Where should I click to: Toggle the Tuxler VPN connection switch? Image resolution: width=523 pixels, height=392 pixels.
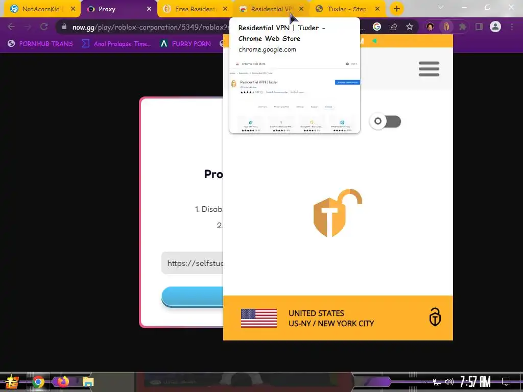tap(386, 121)
